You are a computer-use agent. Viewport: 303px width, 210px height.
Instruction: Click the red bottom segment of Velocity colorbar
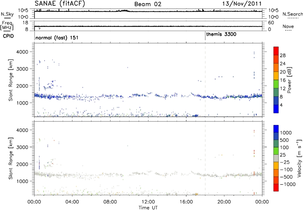[x=276, y=188]
